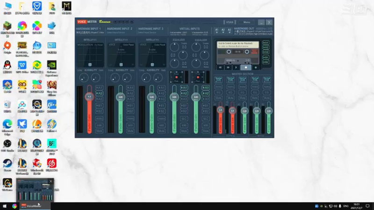Viewport: 374px width, 210px height.
Task: Open the A2 hardware out device selector
Action: pos(223,30)
